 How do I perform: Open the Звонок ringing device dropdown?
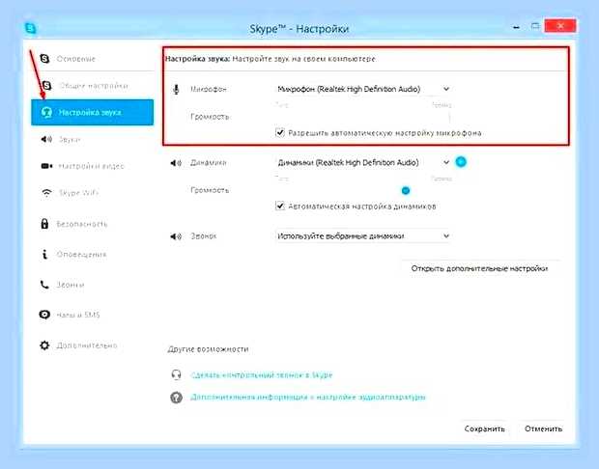point(362,236)
